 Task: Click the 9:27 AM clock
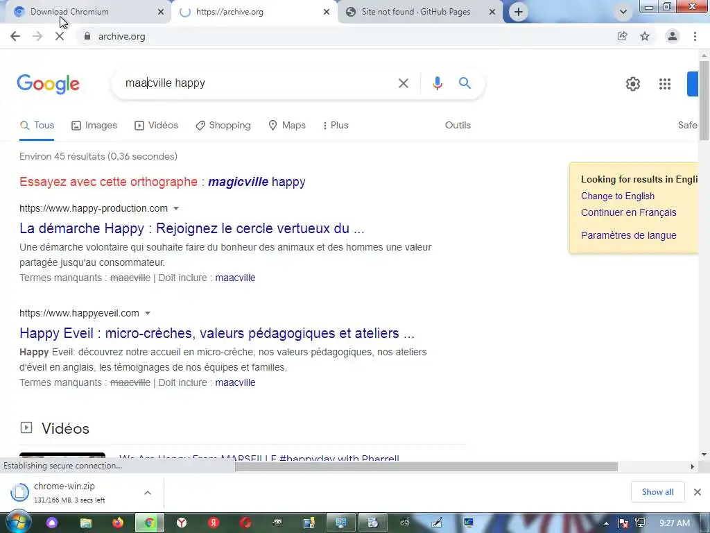(x=675, y=523)
